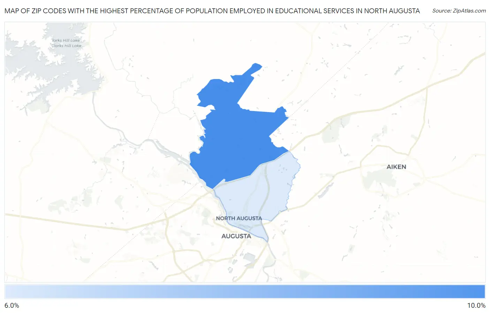Click the NORTH AUGUSTA map label

(x=239, y=218)
